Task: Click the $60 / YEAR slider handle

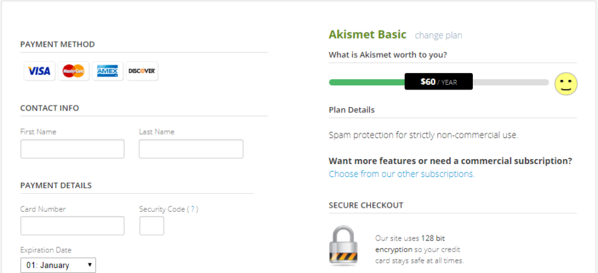Action: tap(439, 81)
